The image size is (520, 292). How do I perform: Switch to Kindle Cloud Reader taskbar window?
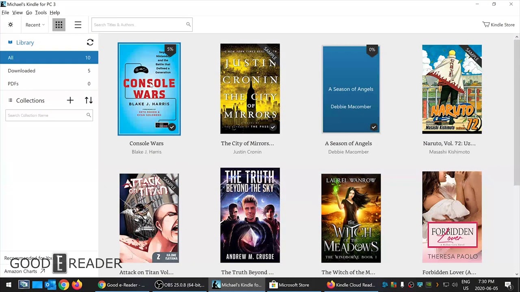[352, 285]
